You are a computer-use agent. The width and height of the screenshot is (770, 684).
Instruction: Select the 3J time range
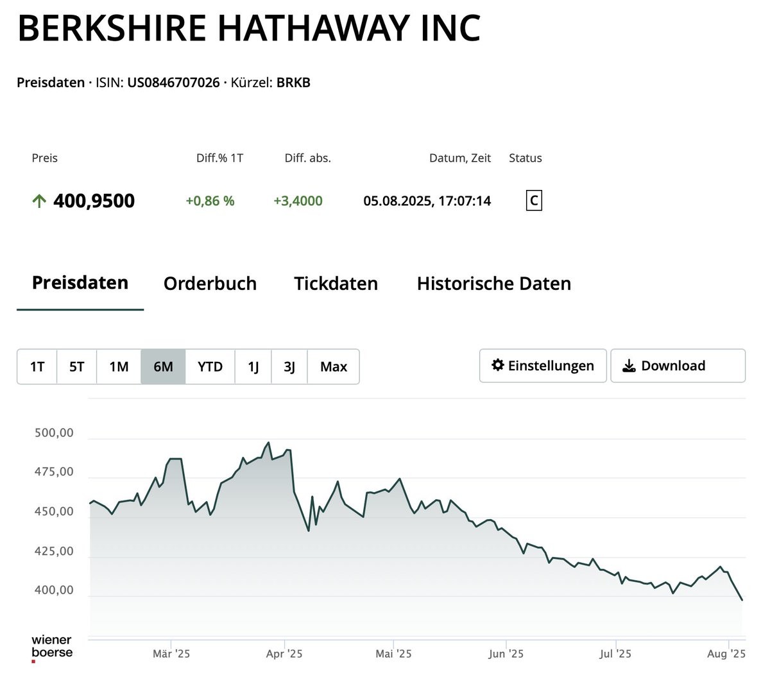[289, 366]
